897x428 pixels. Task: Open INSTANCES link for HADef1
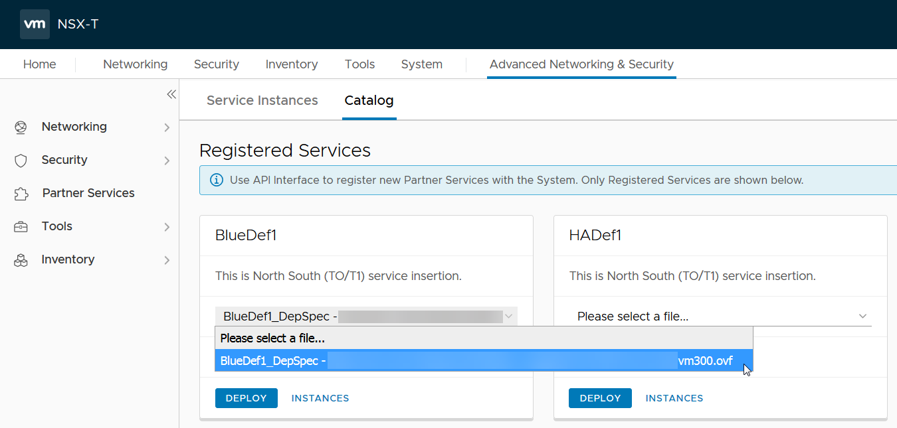674,398
